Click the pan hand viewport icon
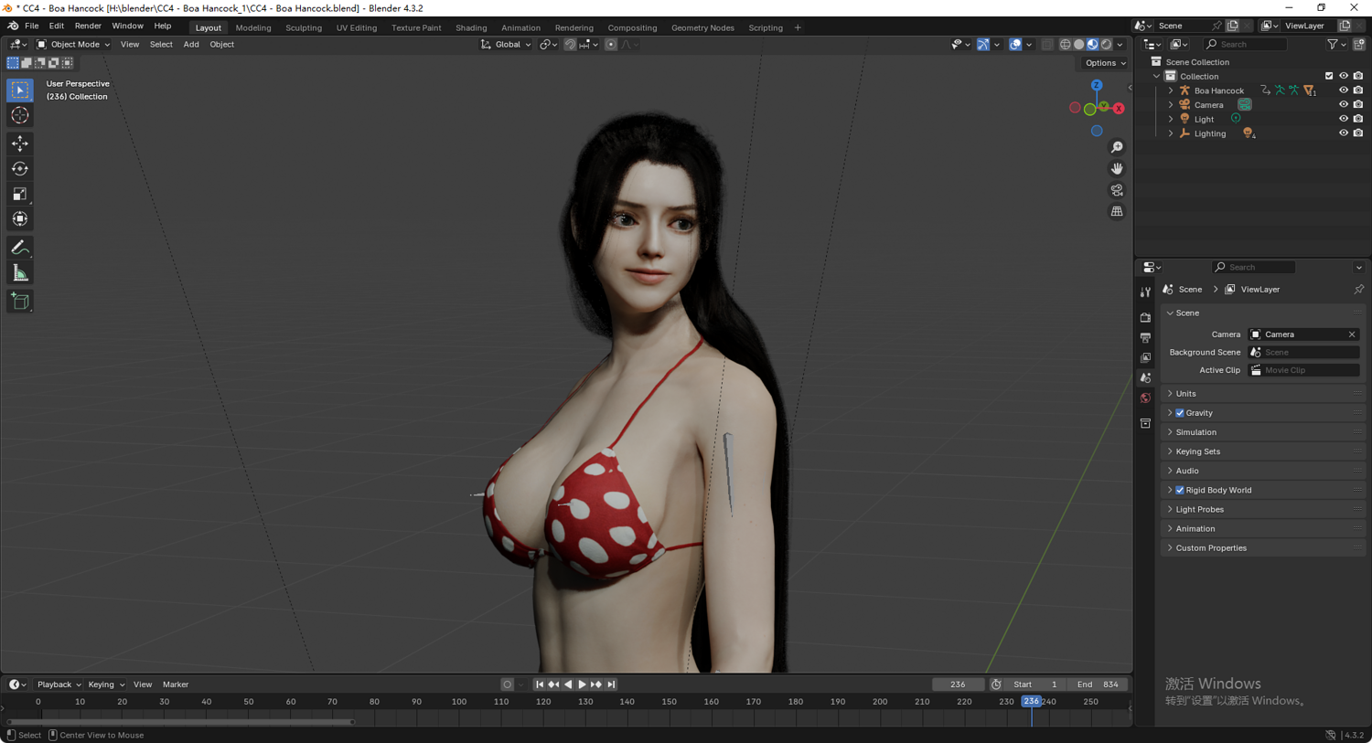The width and height of the screenshot is (1372, 743). pos(1117,168)
